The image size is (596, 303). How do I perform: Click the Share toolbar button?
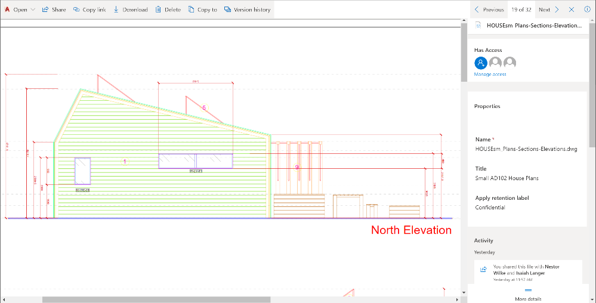[54, 10]
